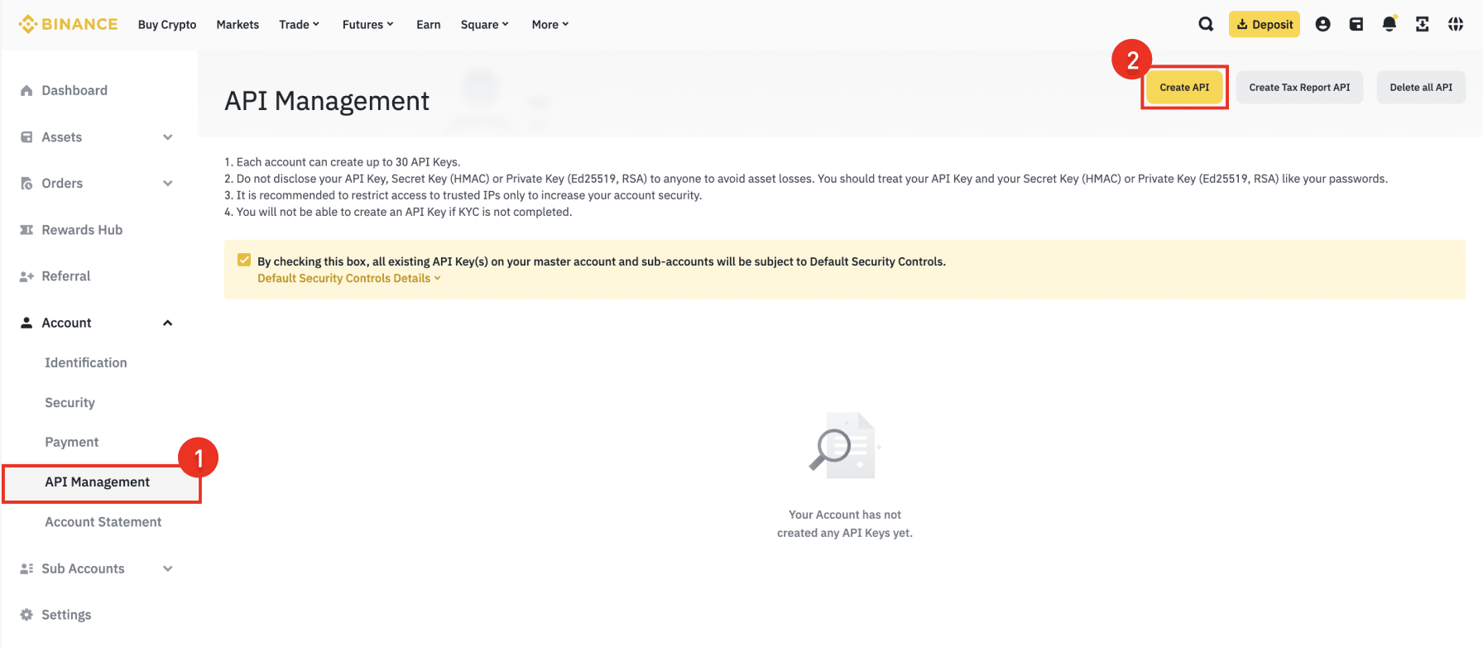The height and width of the screenshot is (647, 1483).
Task: Open the wallet icon in top bar
Action: point(1356,24)
